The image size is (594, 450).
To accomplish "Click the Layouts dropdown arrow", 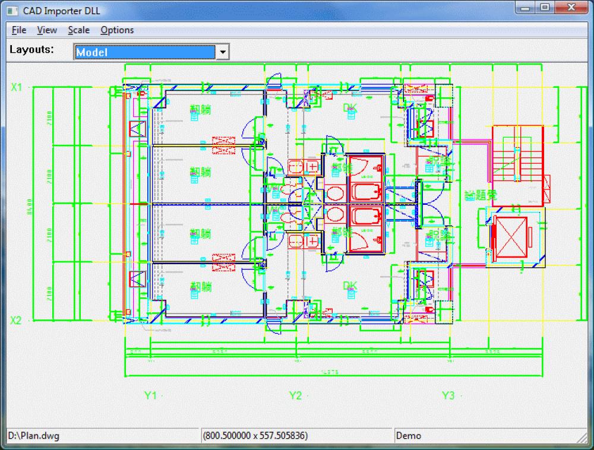I will [x=222, y=52].
